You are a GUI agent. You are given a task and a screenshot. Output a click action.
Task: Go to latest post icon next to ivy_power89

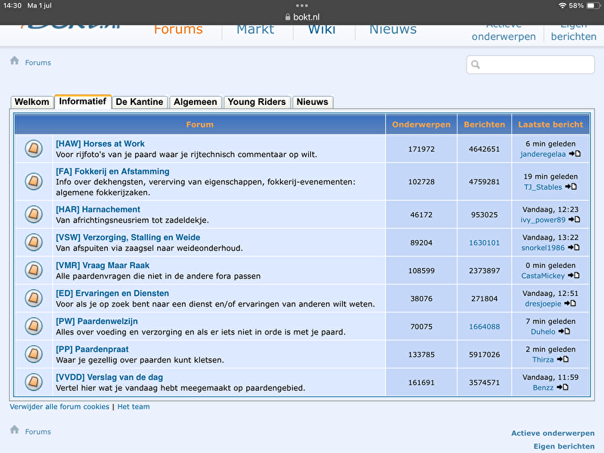point(574,220)
